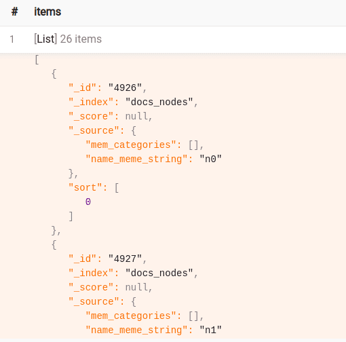Click the purple 0 sort value
This screenshot has width=346, height=342.
pos(88,202)
